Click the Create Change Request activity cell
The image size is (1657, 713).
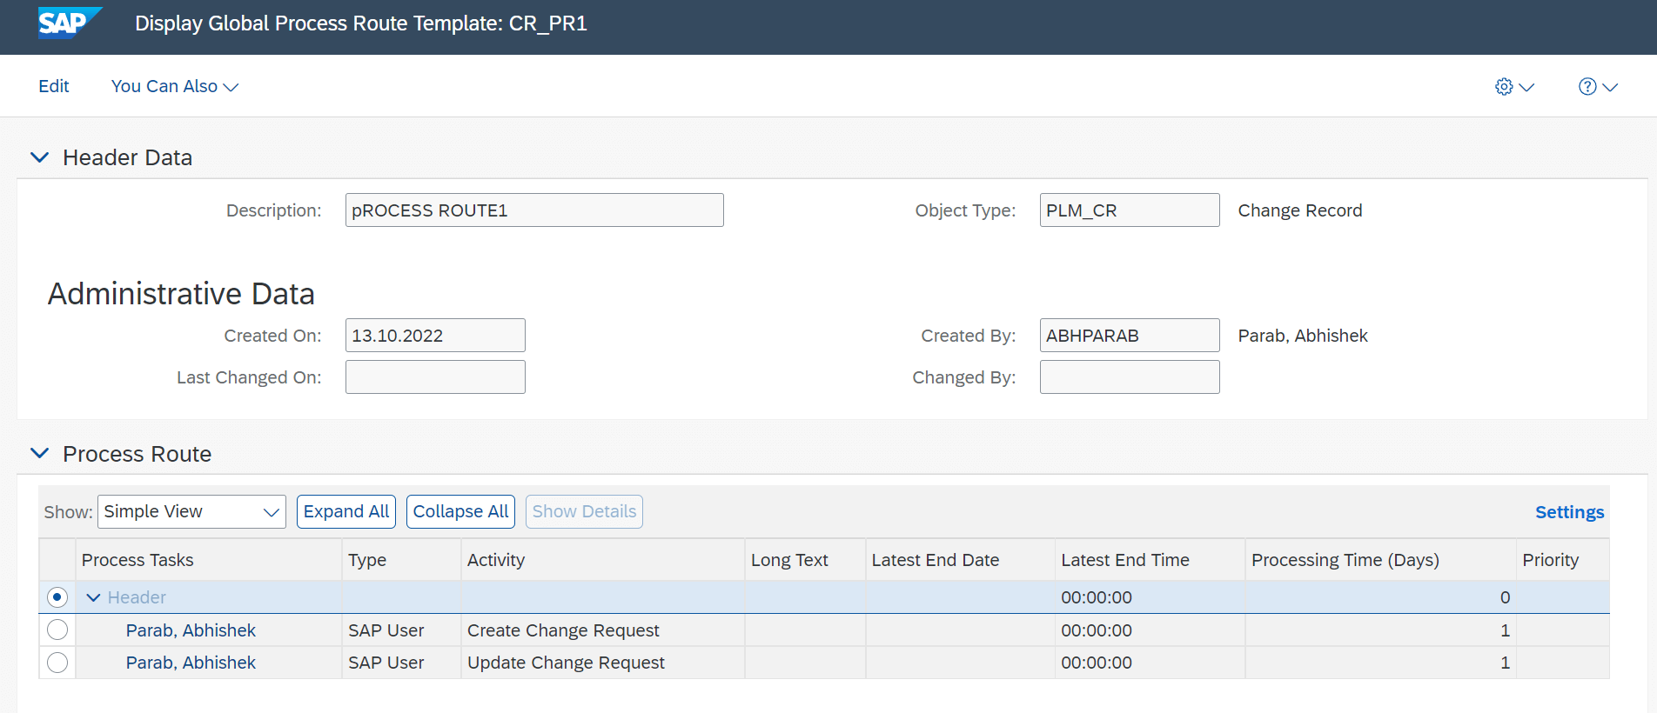[x=602, y=630]
